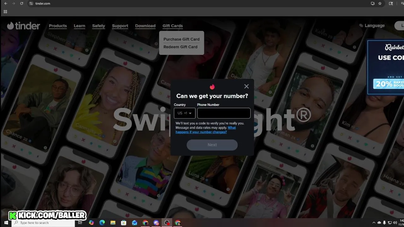Select Redeem Gift Card option
The width and height of the screenshot is (404, 227).
(181, 47)
